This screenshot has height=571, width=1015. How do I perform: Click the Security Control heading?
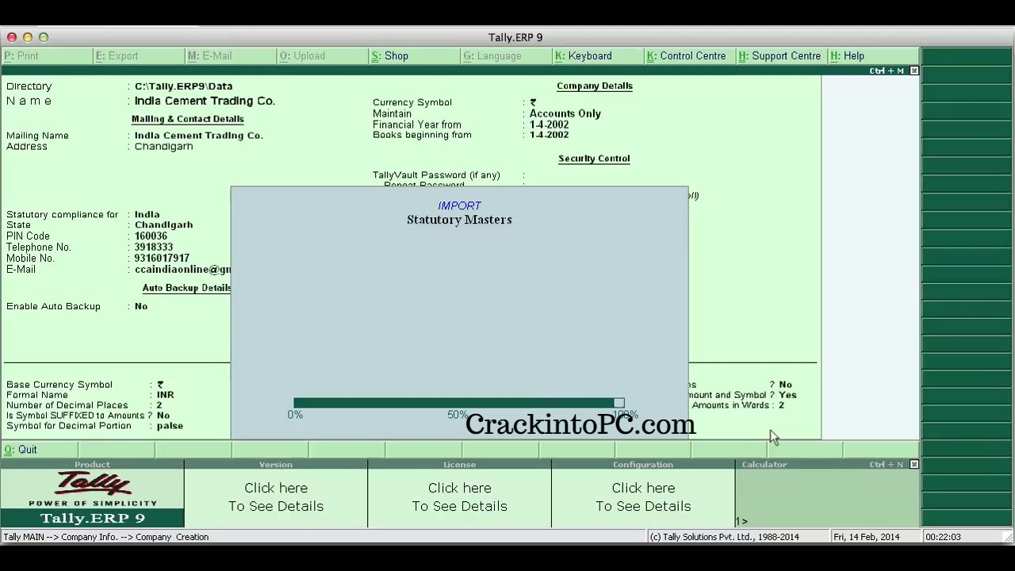(594, 159)
